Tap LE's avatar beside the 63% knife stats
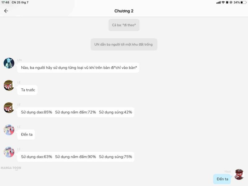 (x=9, y=153)
